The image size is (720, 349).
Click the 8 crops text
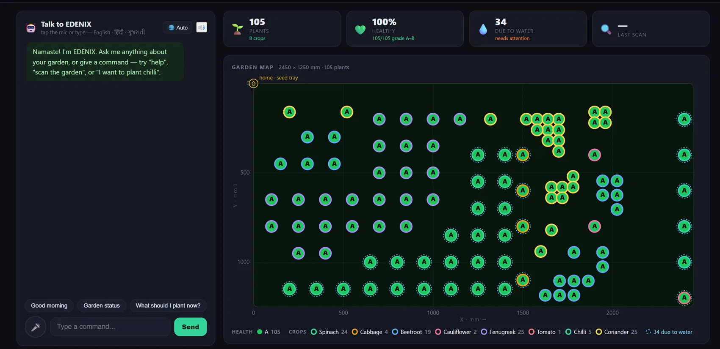pyautogui.click(x=257, y=38)
